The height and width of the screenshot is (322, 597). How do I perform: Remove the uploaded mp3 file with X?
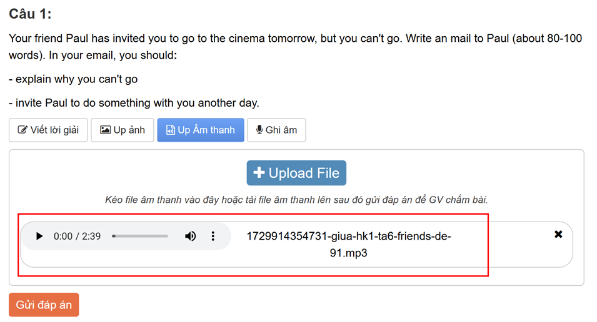[558, 234]
